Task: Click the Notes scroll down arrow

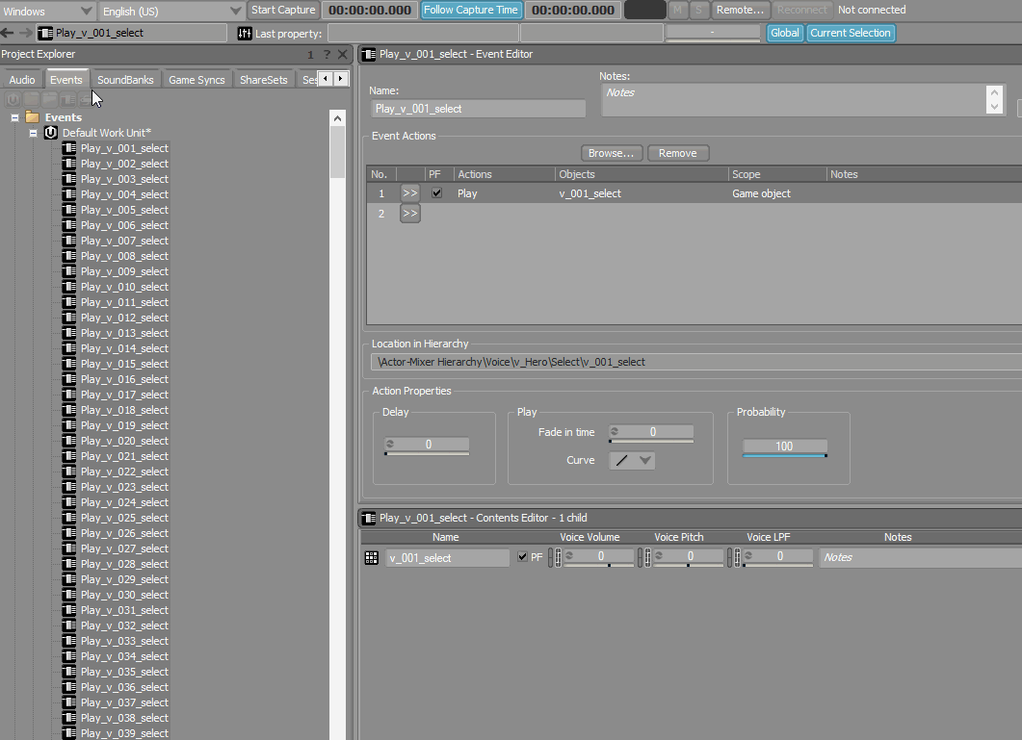Action: [x=995, y=107]
